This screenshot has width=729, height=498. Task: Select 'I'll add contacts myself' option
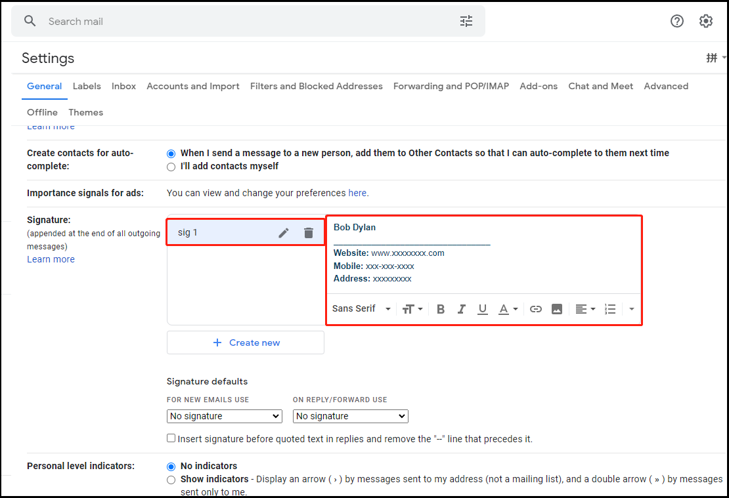pyautogui.click(x=171, y=167)
